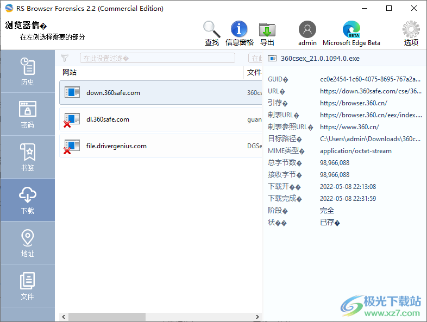Viewport: 427px width, 322px height.
Task: Click the Export (导出) folder icon
Action: pos(267,30)
